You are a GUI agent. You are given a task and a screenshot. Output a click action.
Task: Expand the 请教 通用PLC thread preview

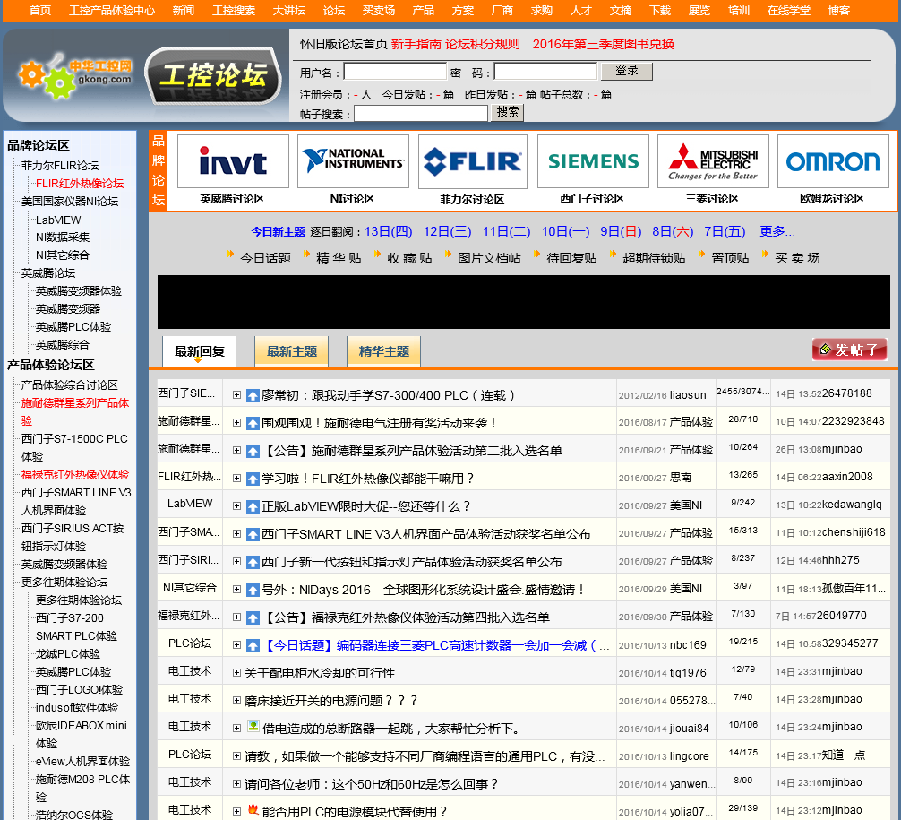click(x=236, y=756)
